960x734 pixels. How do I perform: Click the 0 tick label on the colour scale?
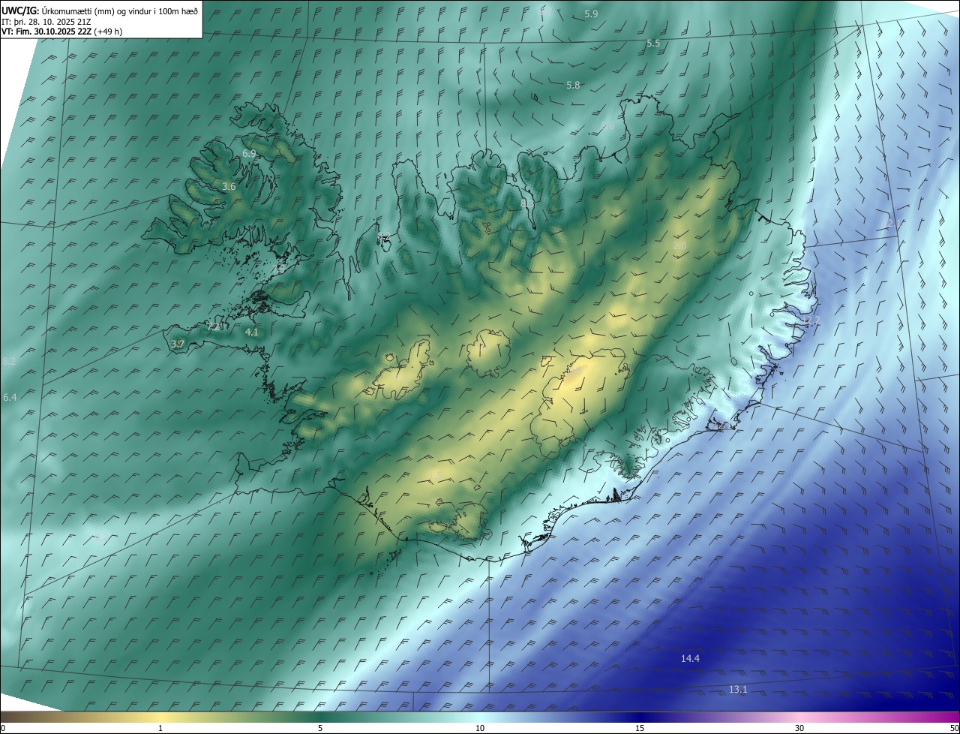pos(3,728)
